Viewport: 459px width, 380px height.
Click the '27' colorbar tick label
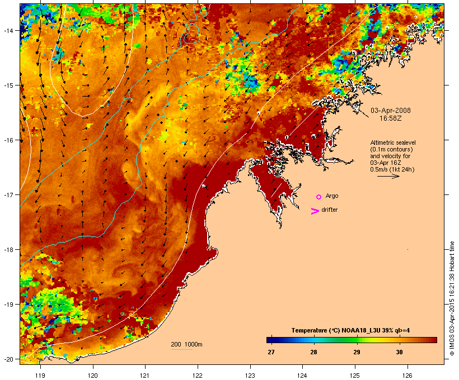tap(271, 352)
